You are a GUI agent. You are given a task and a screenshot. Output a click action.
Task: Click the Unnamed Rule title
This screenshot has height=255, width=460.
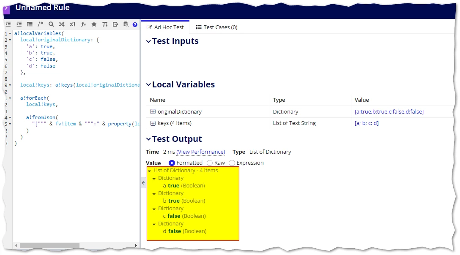click(43, 8)
